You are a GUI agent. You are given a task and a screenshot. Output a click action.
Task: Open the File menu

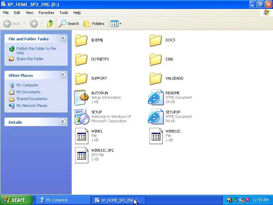6,13
